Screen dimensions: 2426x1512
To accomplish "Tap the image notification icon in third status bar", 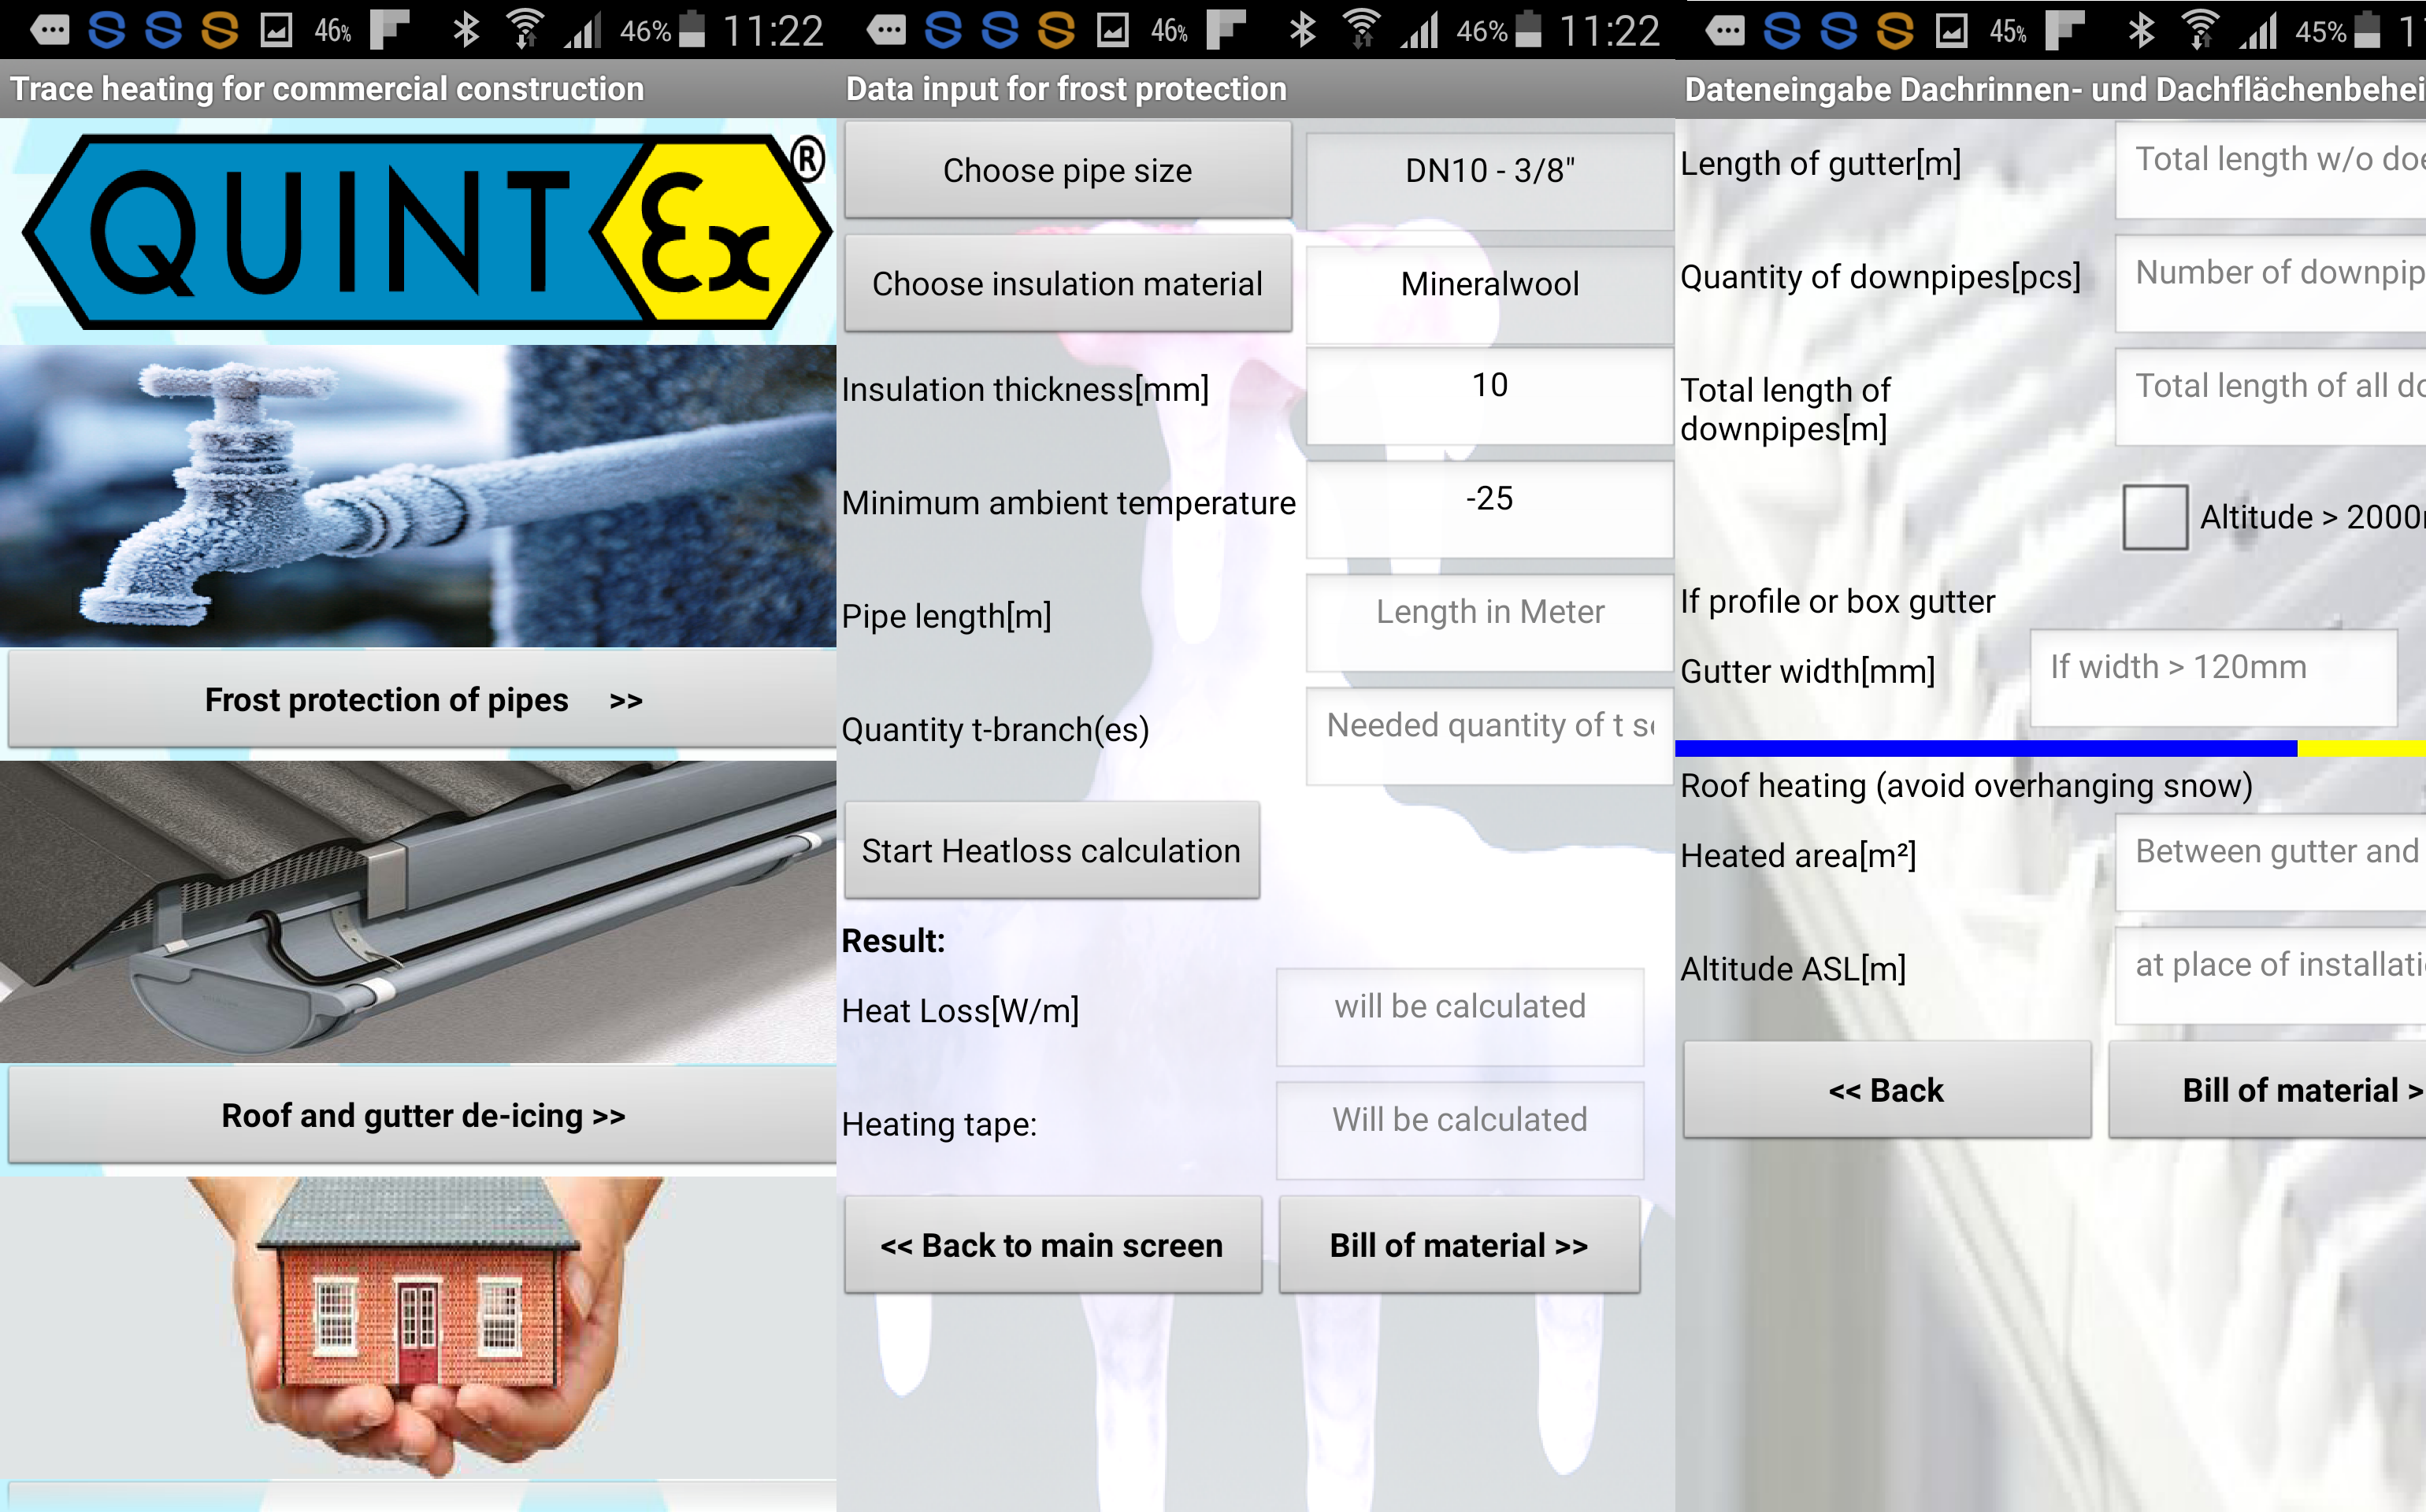I will 1950,31.
